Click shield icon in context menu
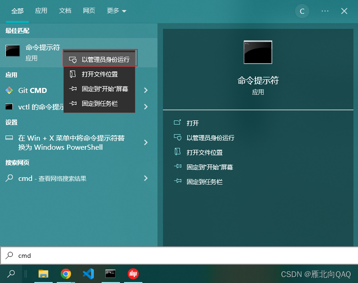Image resolution: width=358 pixels, height=283 pixels. click(73, 60)
